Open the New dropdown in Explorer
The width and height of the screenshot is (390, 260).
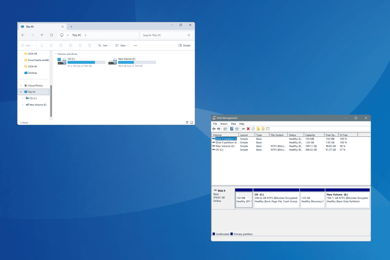tap(27, 45)
